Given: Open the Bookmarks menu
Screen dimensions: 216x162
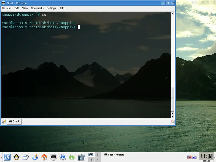Looking at the screenshot, I should coord(37,8).
